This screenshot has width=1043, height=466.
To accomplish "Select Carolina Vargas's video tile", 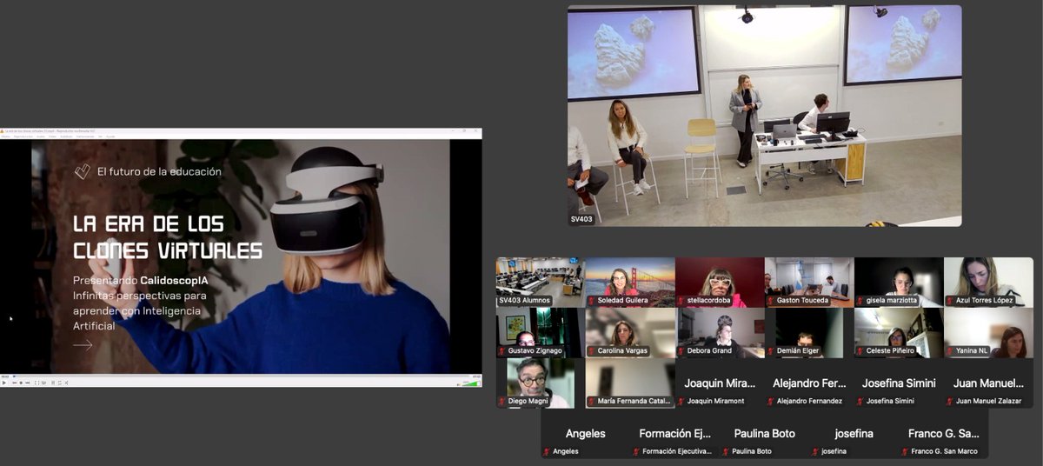I will (630, 333).
